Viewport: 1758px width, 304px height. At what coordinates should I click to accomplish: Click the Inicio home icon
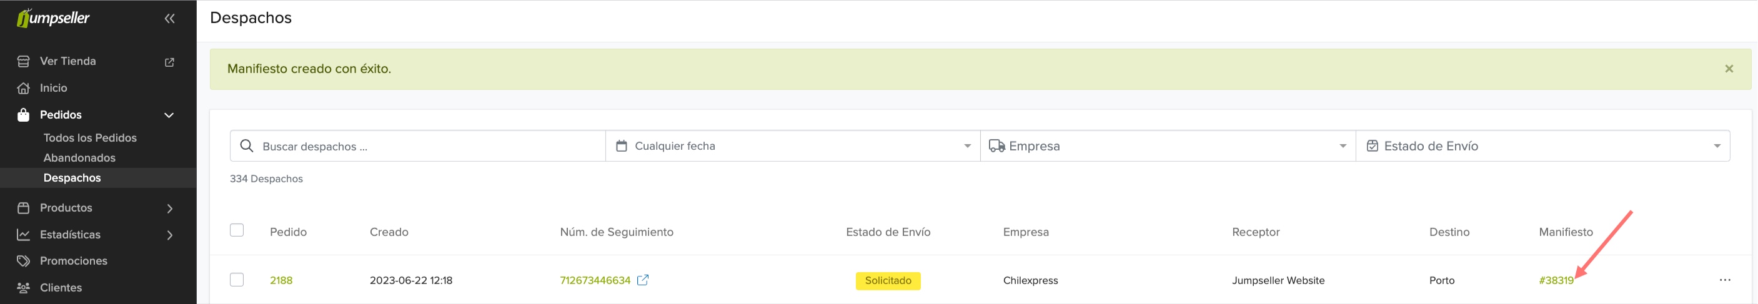point(23,88)
